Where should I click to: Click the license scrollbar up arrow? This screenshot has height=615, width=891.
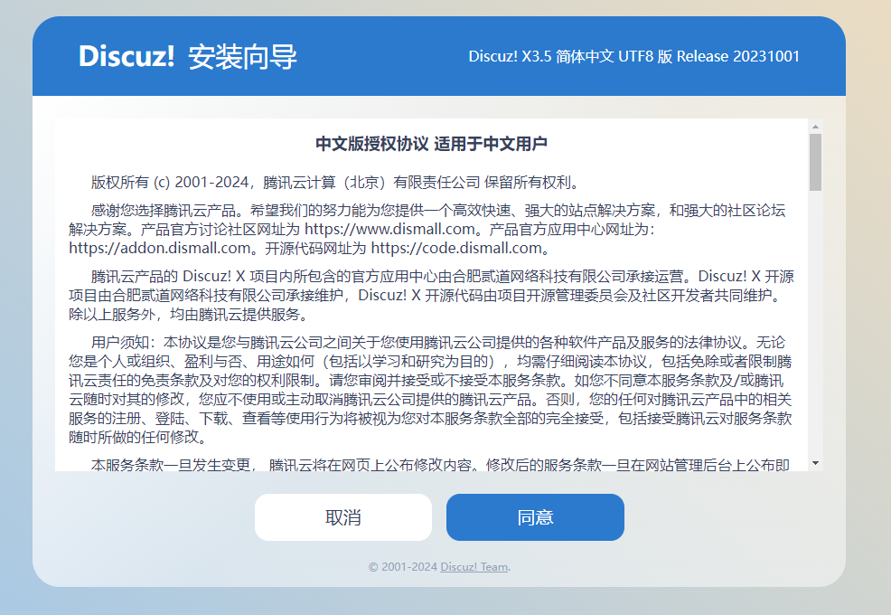[815, 127]
